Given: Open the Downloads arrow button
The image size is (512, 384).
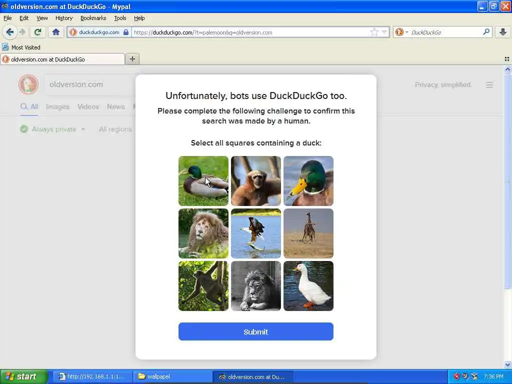Looking at the screenshot, I should [x=503, y=32].
